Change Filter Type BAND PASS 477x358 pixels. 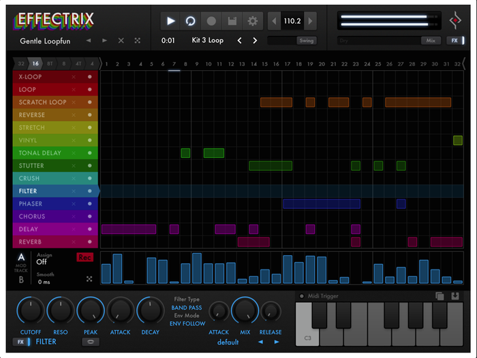coord(187,308)
